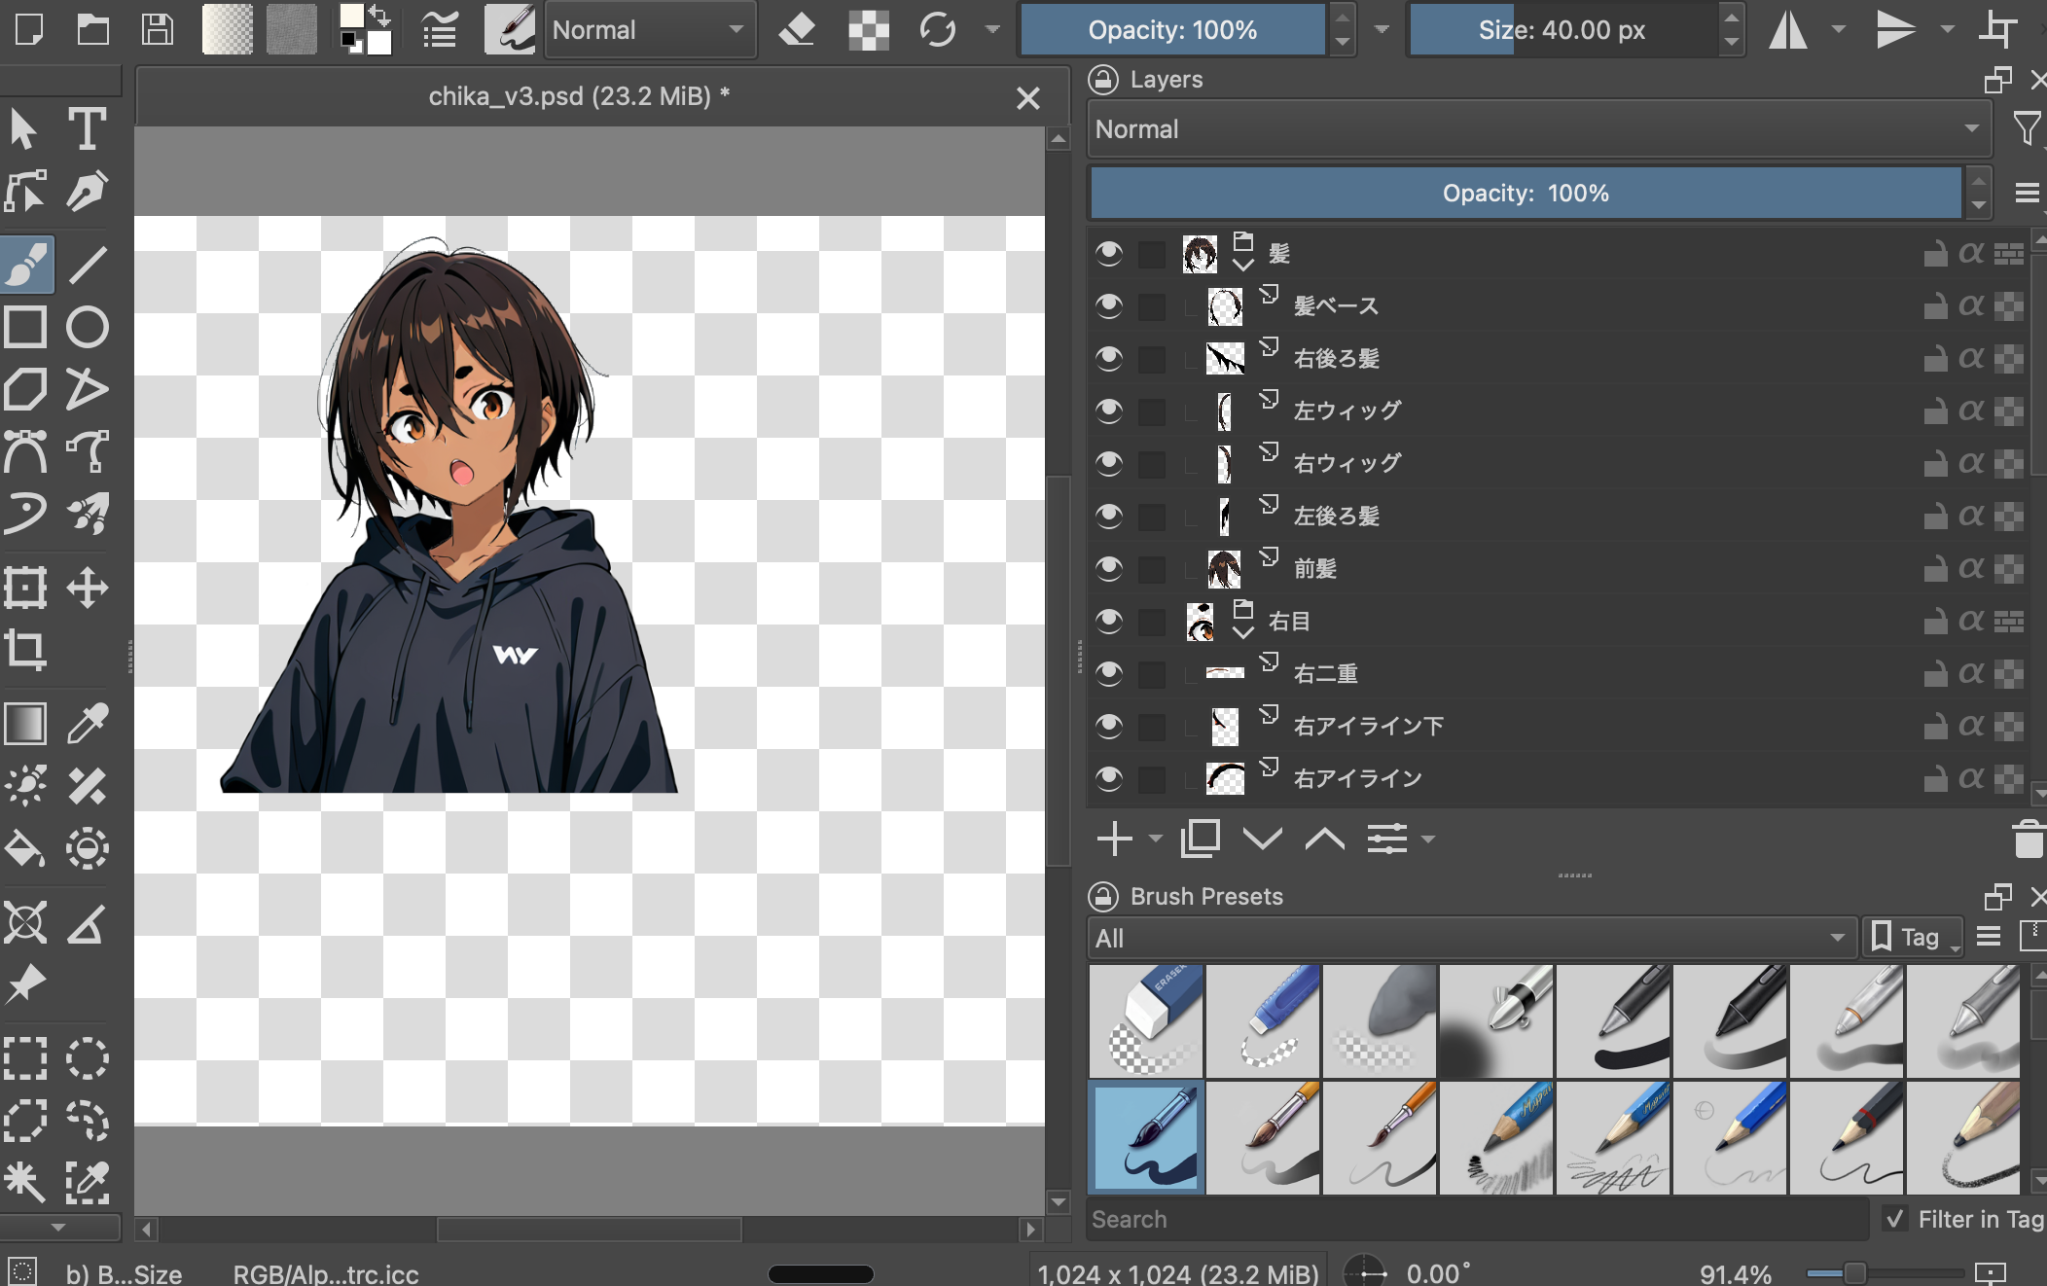The width and height of the screenshot is (2047, 1286).
Task: Toggle visibility of the 前髪 layer
Action: [1109, 568]
